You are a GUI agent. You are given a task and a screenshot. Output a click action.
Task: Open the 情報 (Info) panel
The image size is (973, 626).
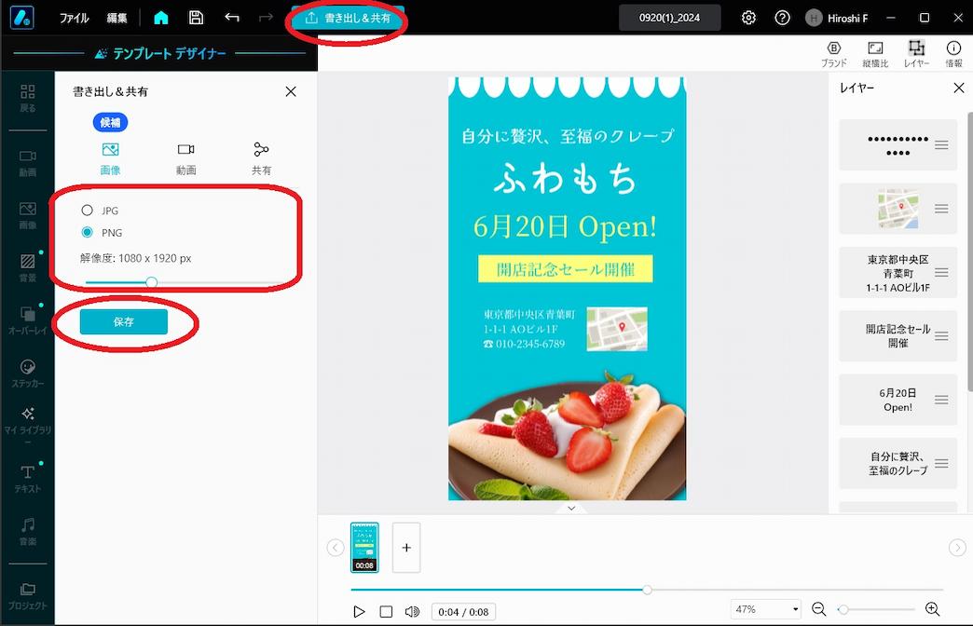point(952,53)
